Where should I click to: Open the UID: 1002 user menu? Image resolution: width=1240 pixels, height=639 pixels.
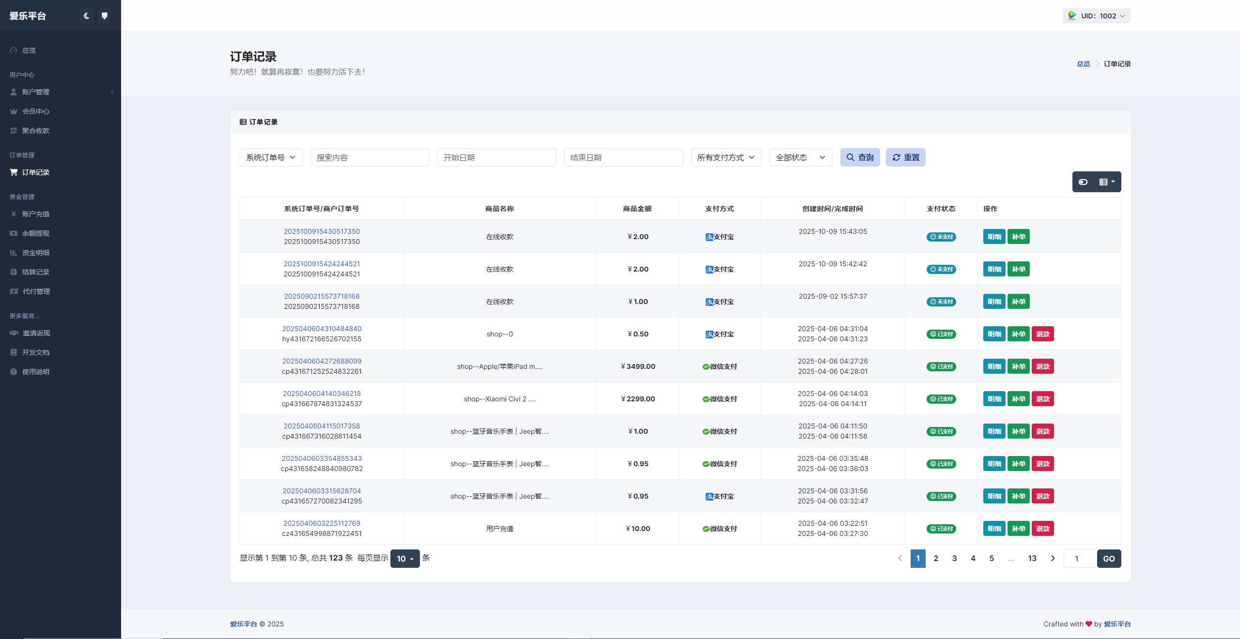click(1097, 16)
